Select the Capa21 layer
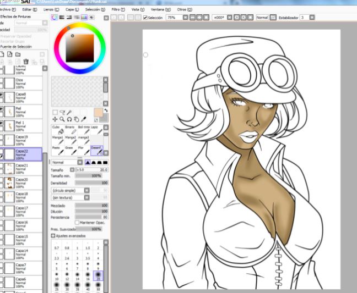The width and height of the screenshot is (357, 293). (28, 167)
